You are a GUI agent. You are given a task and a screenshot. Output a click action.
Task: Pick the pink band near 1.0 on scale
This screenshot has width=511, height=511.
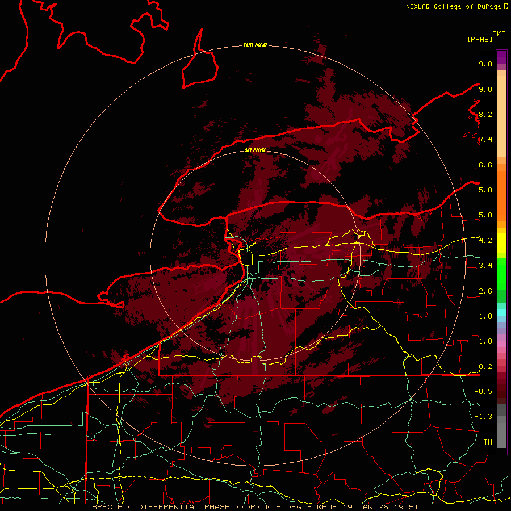501,344
